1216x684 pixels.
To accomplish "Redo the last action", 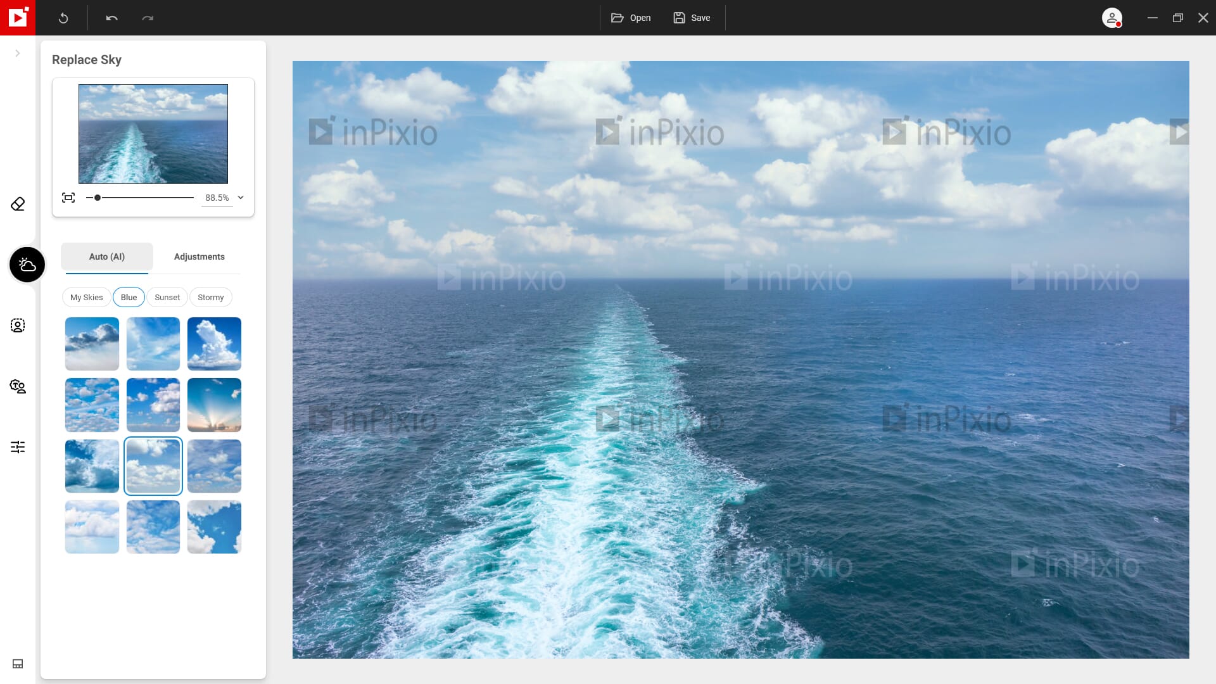I will (x=148, y=18).
